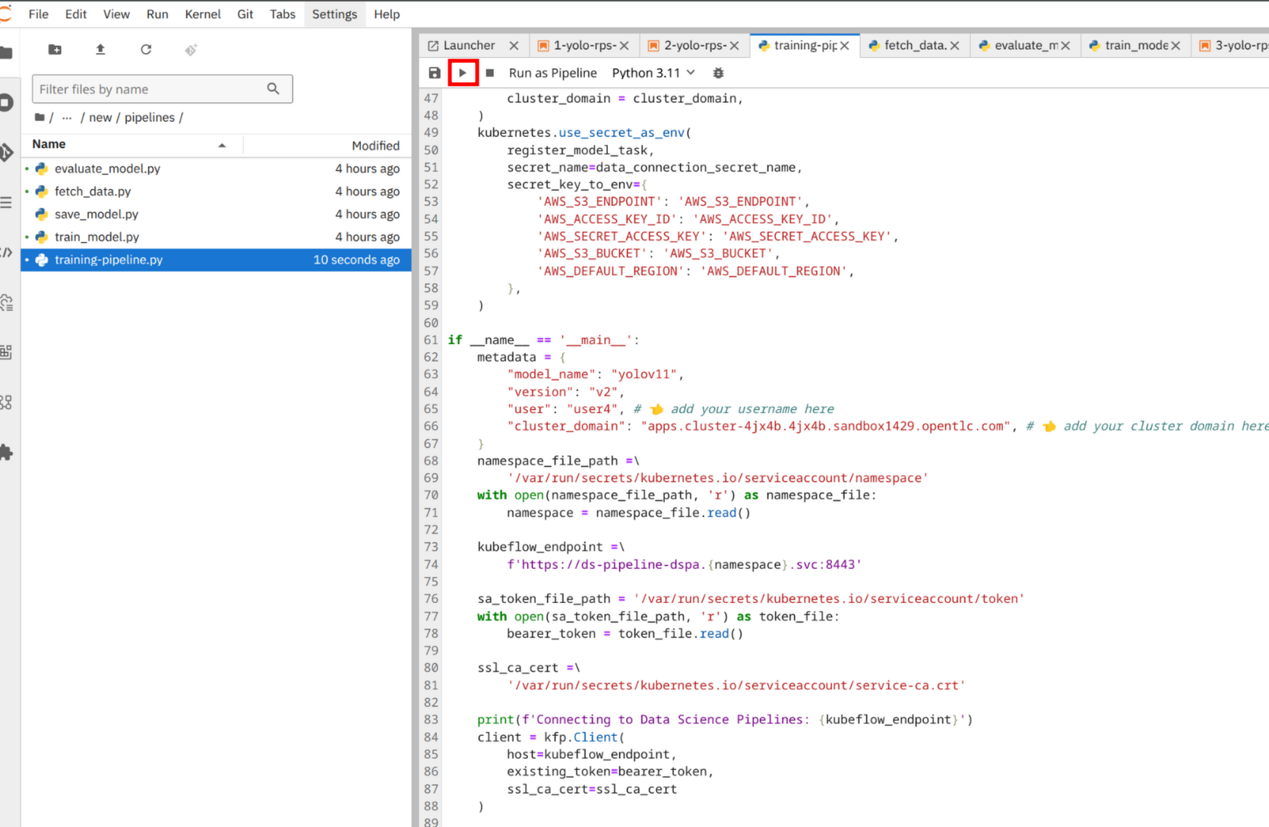Select training-pipeline.py in file list

(x=216, y=260)
